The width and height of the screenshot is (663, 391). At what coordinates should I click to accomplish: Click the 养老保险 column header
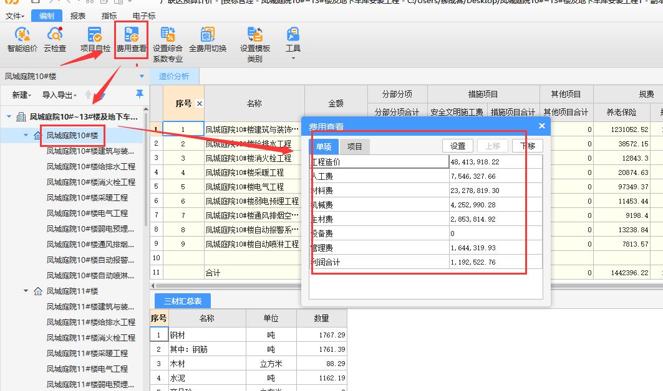[x=621, y=112]
